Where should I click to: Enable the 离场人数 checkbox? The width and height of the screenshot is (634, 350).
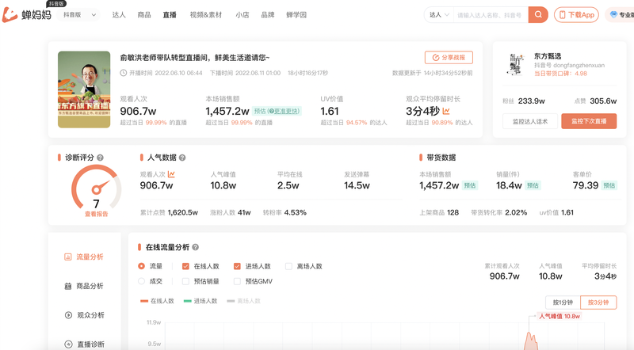[289, 267]
